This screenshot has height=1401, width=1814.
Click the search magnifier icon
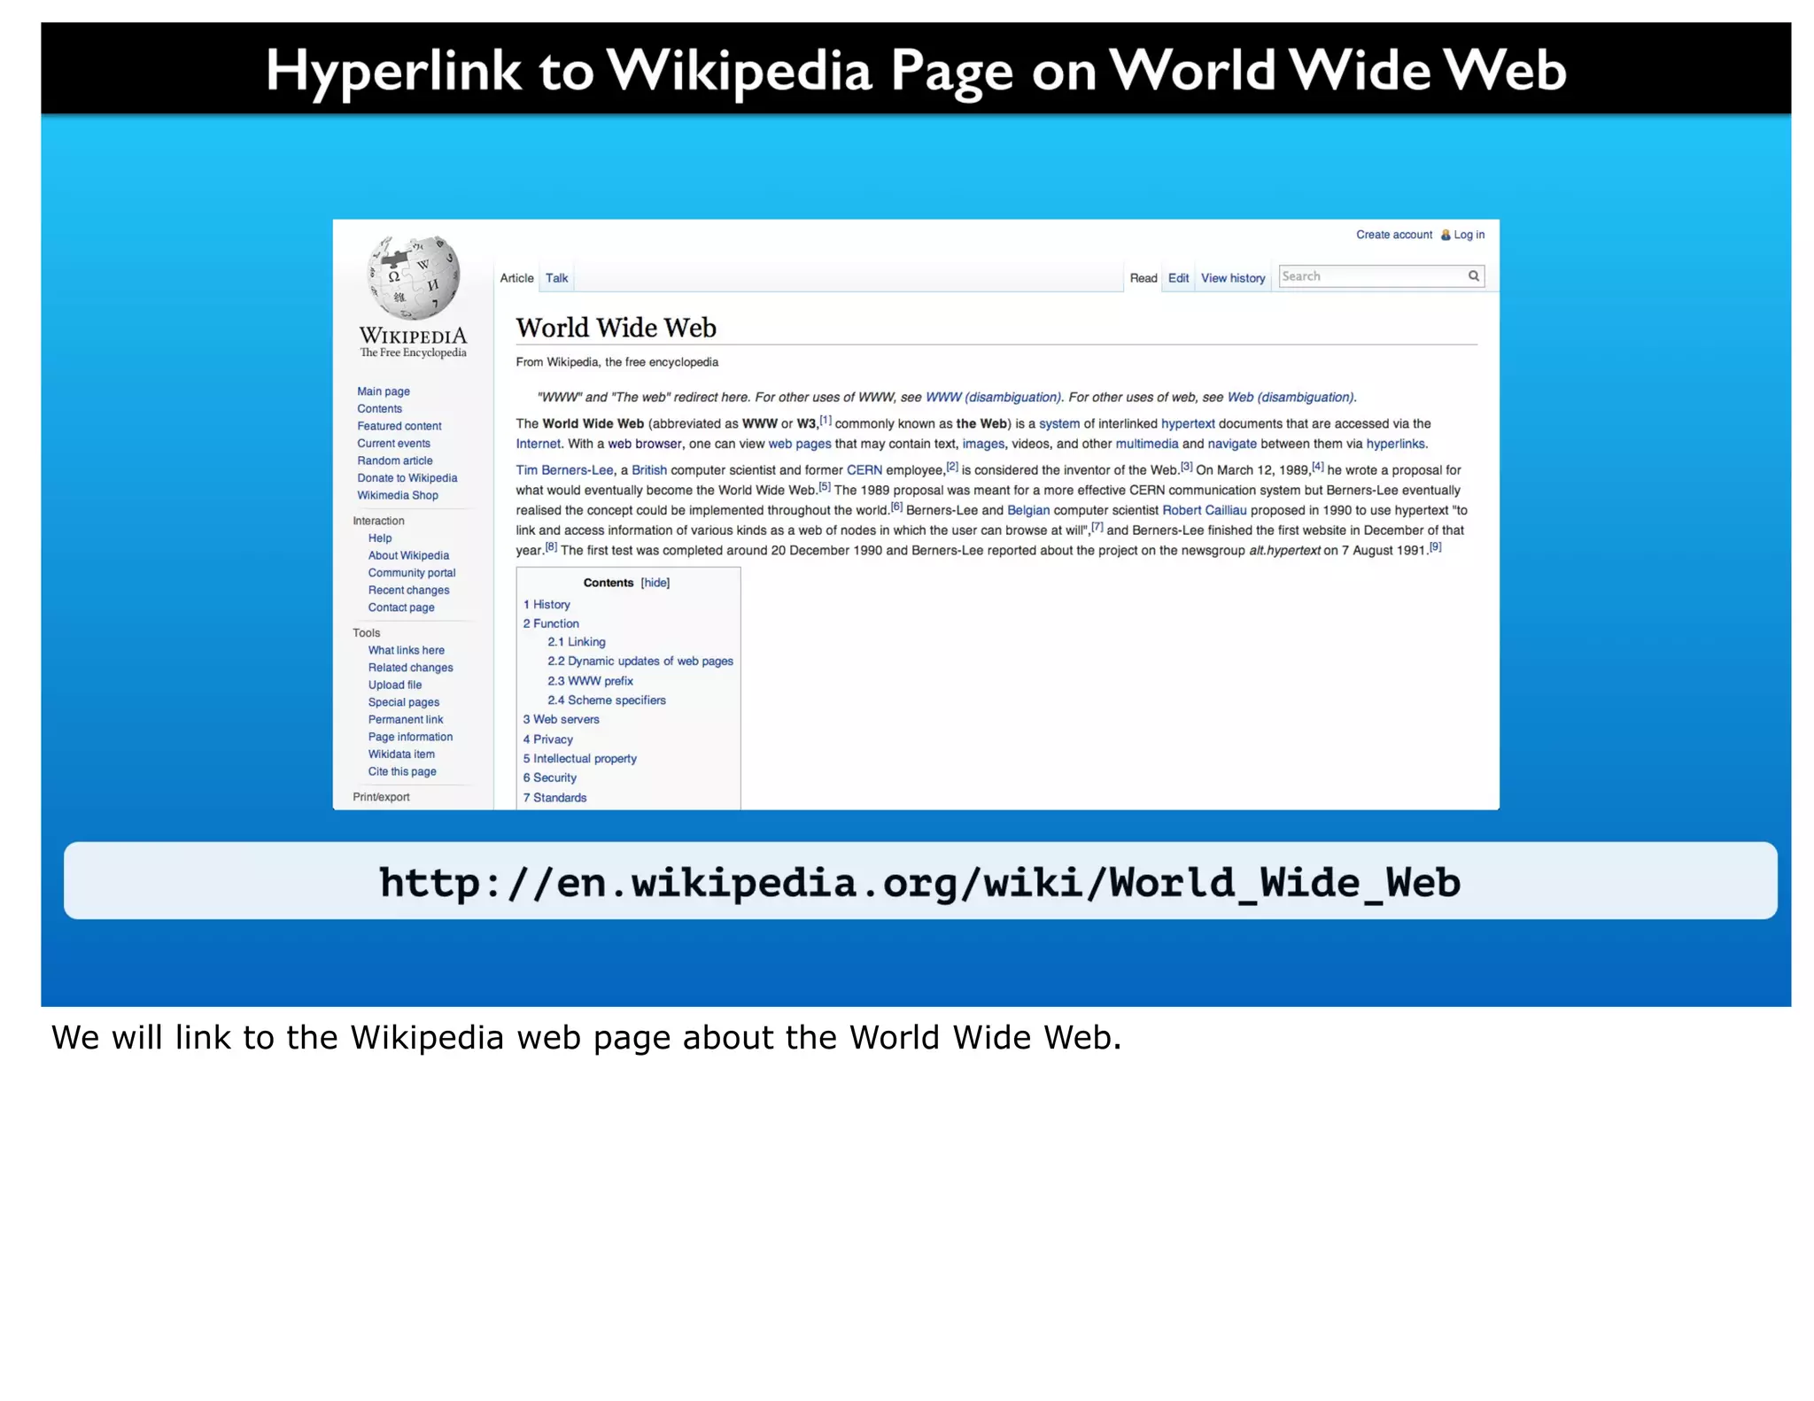1474,275
